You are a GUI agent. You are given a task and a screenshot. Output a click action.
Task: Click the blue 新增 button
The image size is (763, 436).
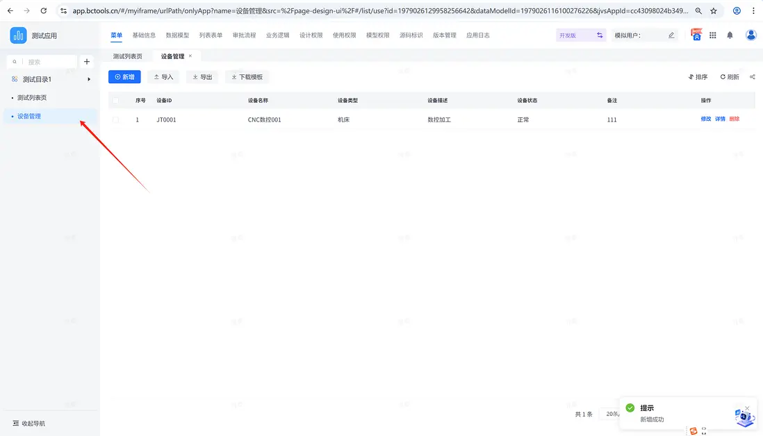124,77
